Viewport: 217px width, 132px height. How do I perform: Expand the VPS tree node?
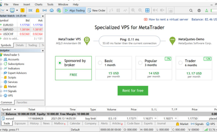coord(1,96)
